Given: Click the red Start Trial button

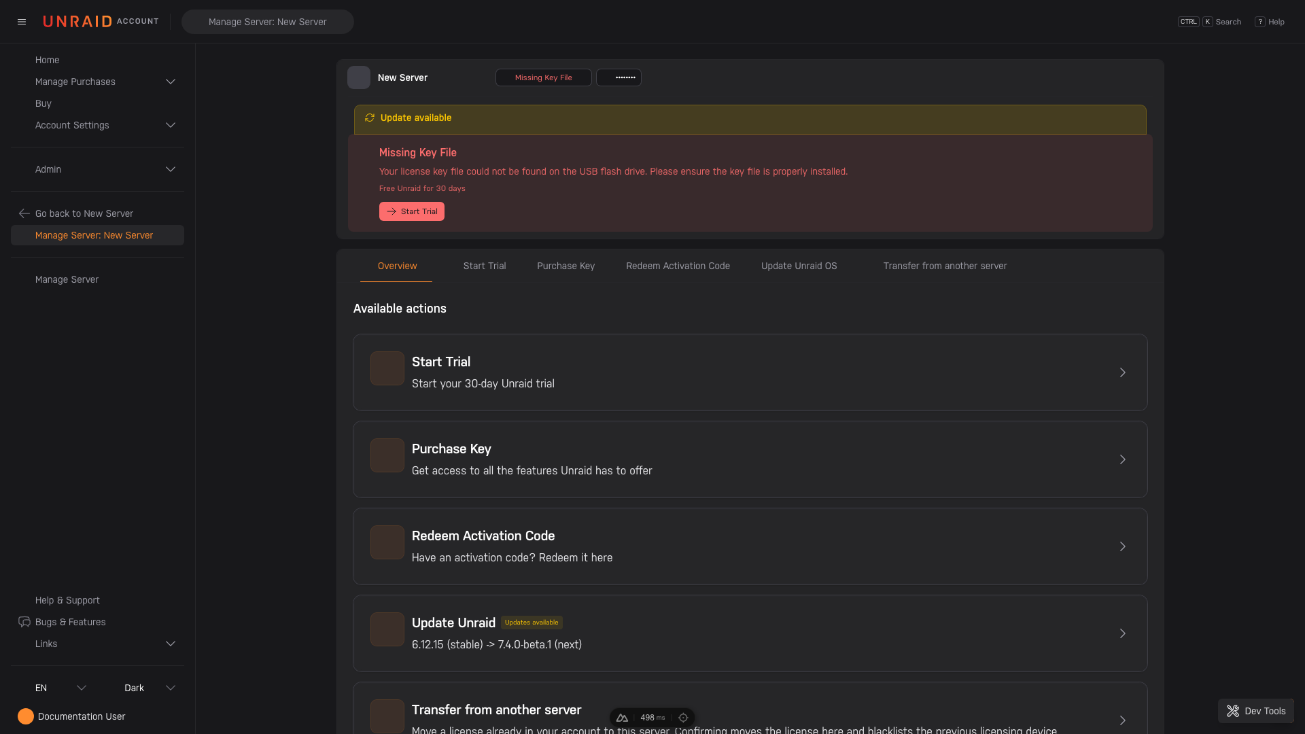Looking at the screenshot, I should (412, 211).
